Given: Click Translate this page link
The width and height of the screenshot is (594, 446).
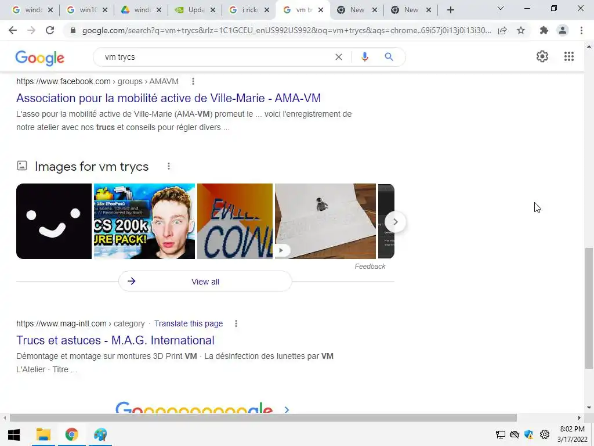Looking at the screenshot, I should coord(189,323).
